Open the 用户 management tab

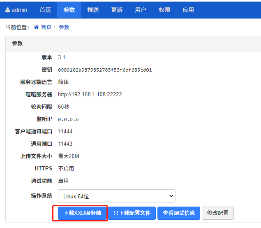[x=141, y=10]
